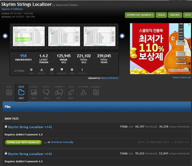
Task: Switch to the Tags tab
Action: tap(71, 92)
